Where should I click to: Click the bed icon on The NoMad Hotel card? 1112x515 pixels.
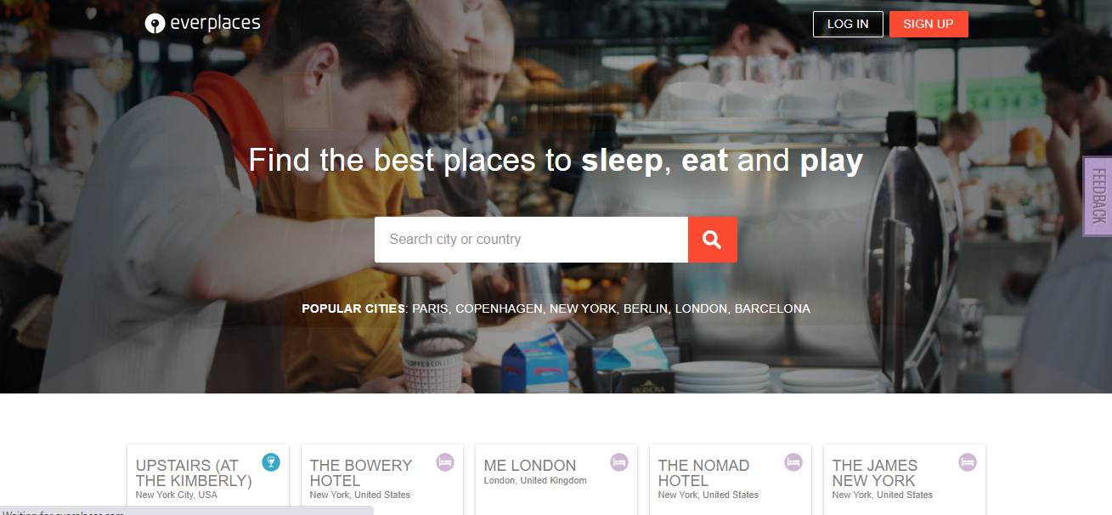click(793, 462)
